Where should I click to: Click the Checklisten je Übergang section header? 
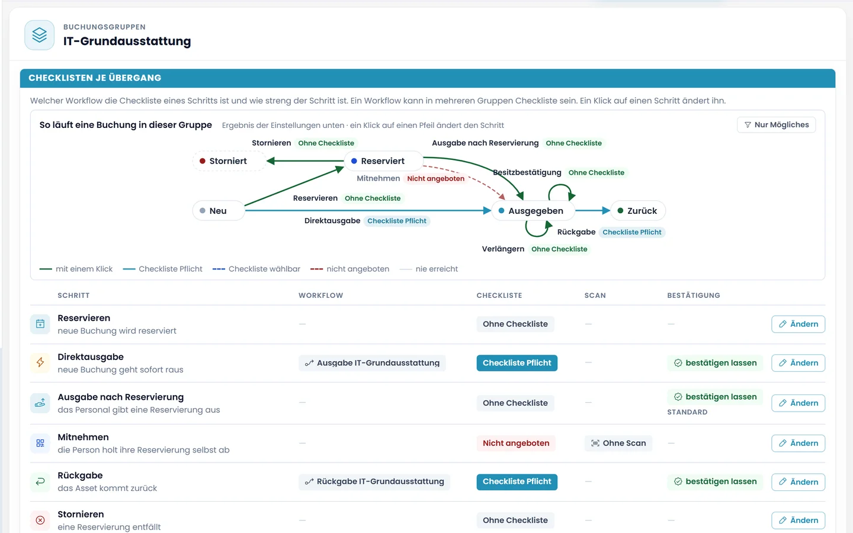(x=428, y=78)
